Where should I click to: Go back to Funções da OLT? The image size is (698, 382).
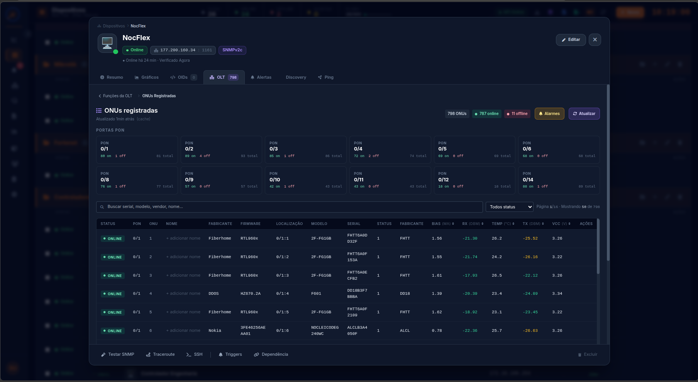click(x=115, y=96)
